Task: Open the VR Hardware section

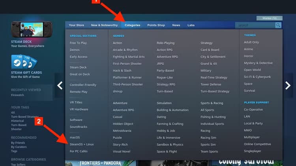Action: click(79, 109)
